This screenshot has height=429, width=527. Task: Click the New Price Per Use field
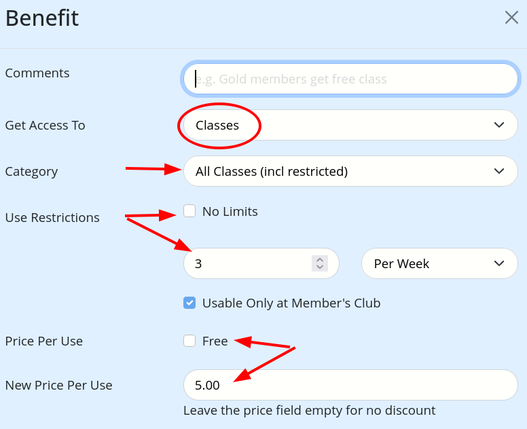(350, 385)
